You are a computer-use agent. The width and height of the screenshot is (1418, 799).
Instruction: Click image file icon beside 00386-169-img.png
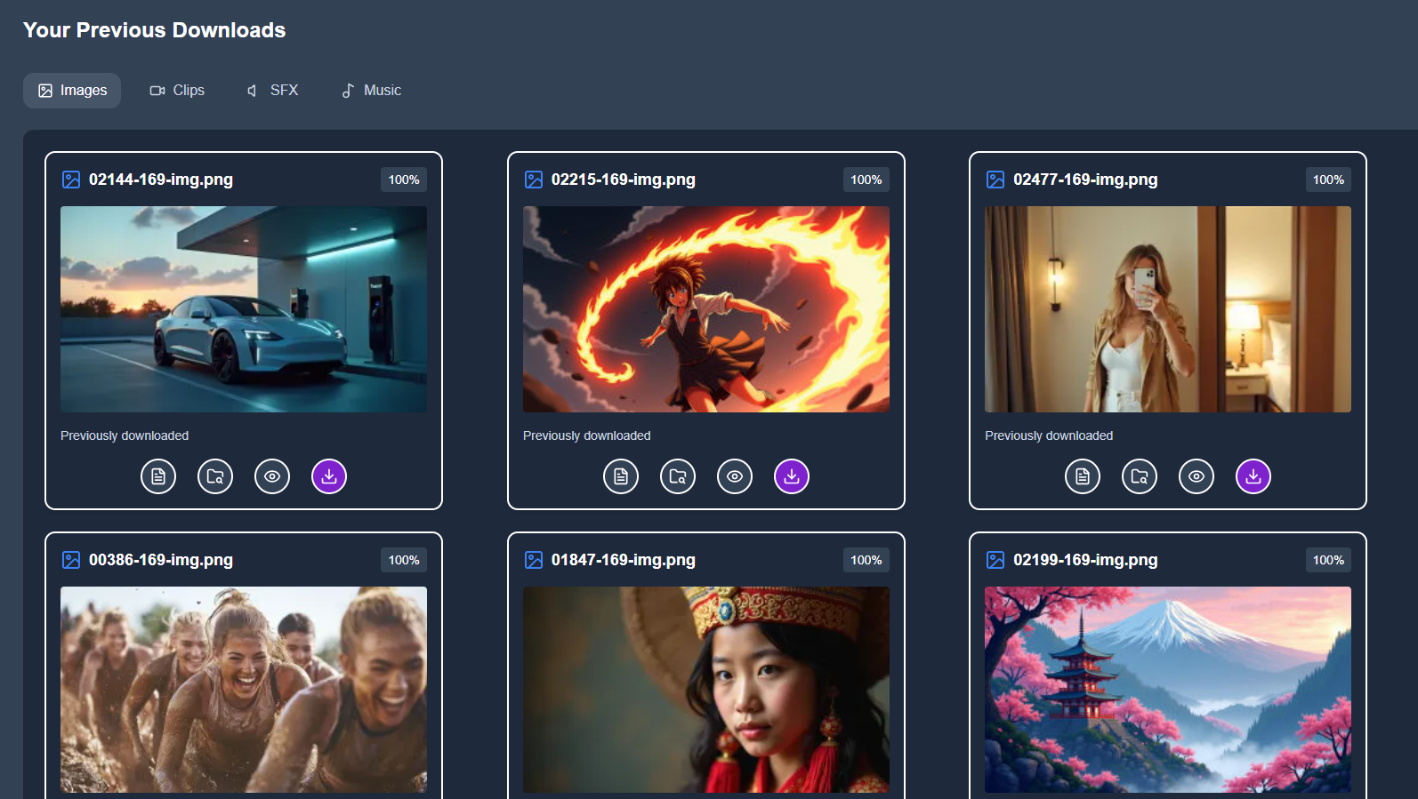coord(71,560)
